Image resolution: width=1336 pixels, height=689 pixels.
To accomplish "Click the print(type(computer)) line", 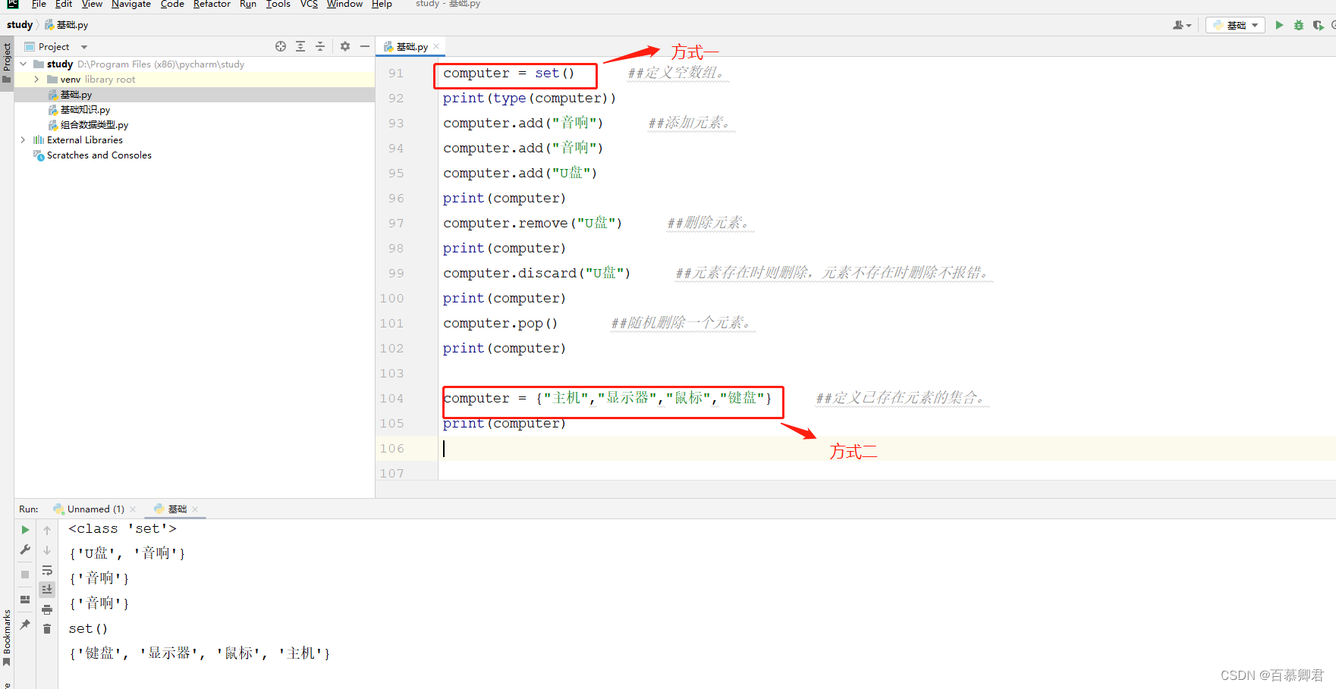I will pyautogui.click(x=529, y=99).
